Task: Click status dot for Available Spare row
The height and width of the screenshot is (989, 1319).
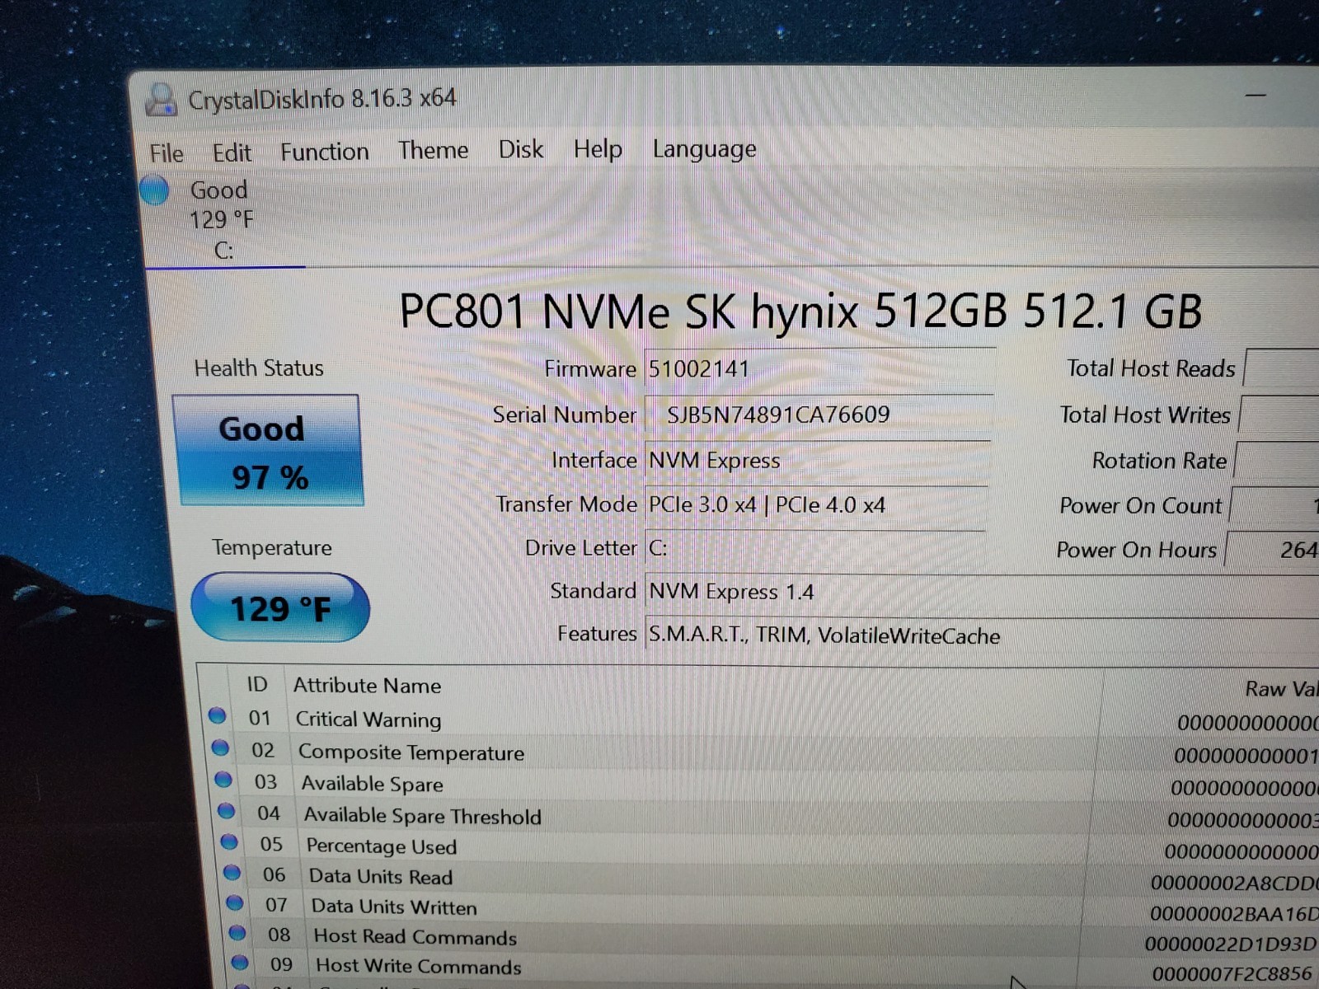Action: (223, 778)
